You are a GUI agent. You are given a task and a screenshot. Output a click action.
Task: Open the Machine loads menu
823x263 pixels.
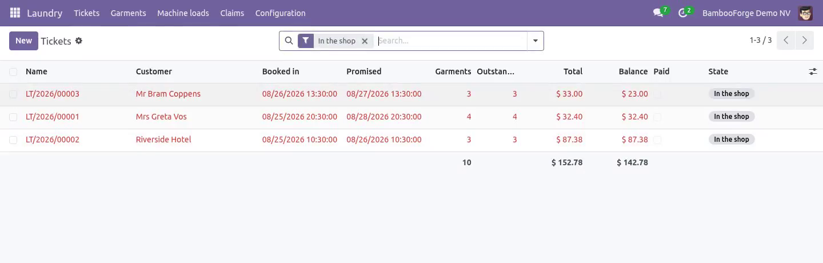183,13
